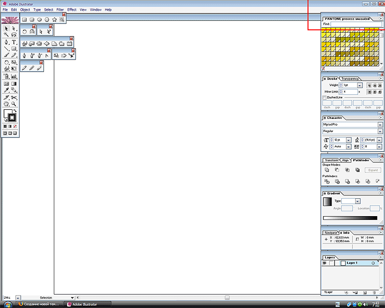The image size is (385, 308).
Task: Open the Regular font style dropdown
Action: point(380,131)
